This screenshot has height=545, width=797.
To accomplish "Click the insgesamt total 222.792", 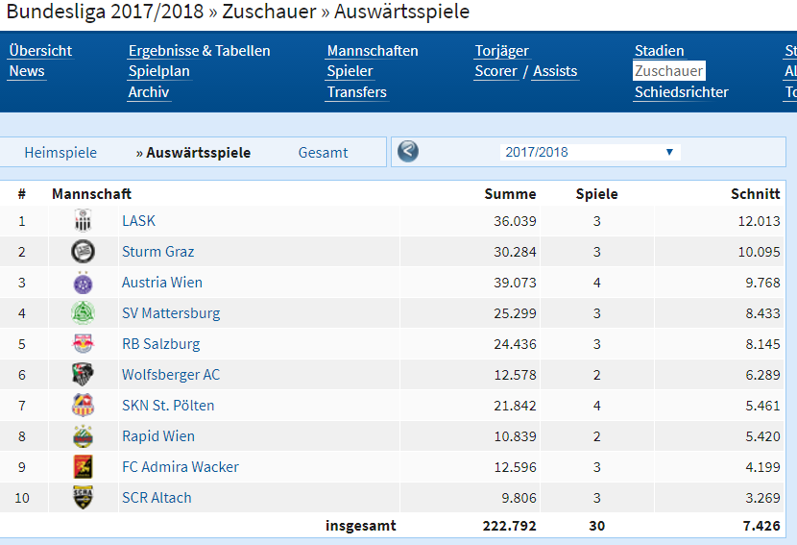I will (509, 526).
